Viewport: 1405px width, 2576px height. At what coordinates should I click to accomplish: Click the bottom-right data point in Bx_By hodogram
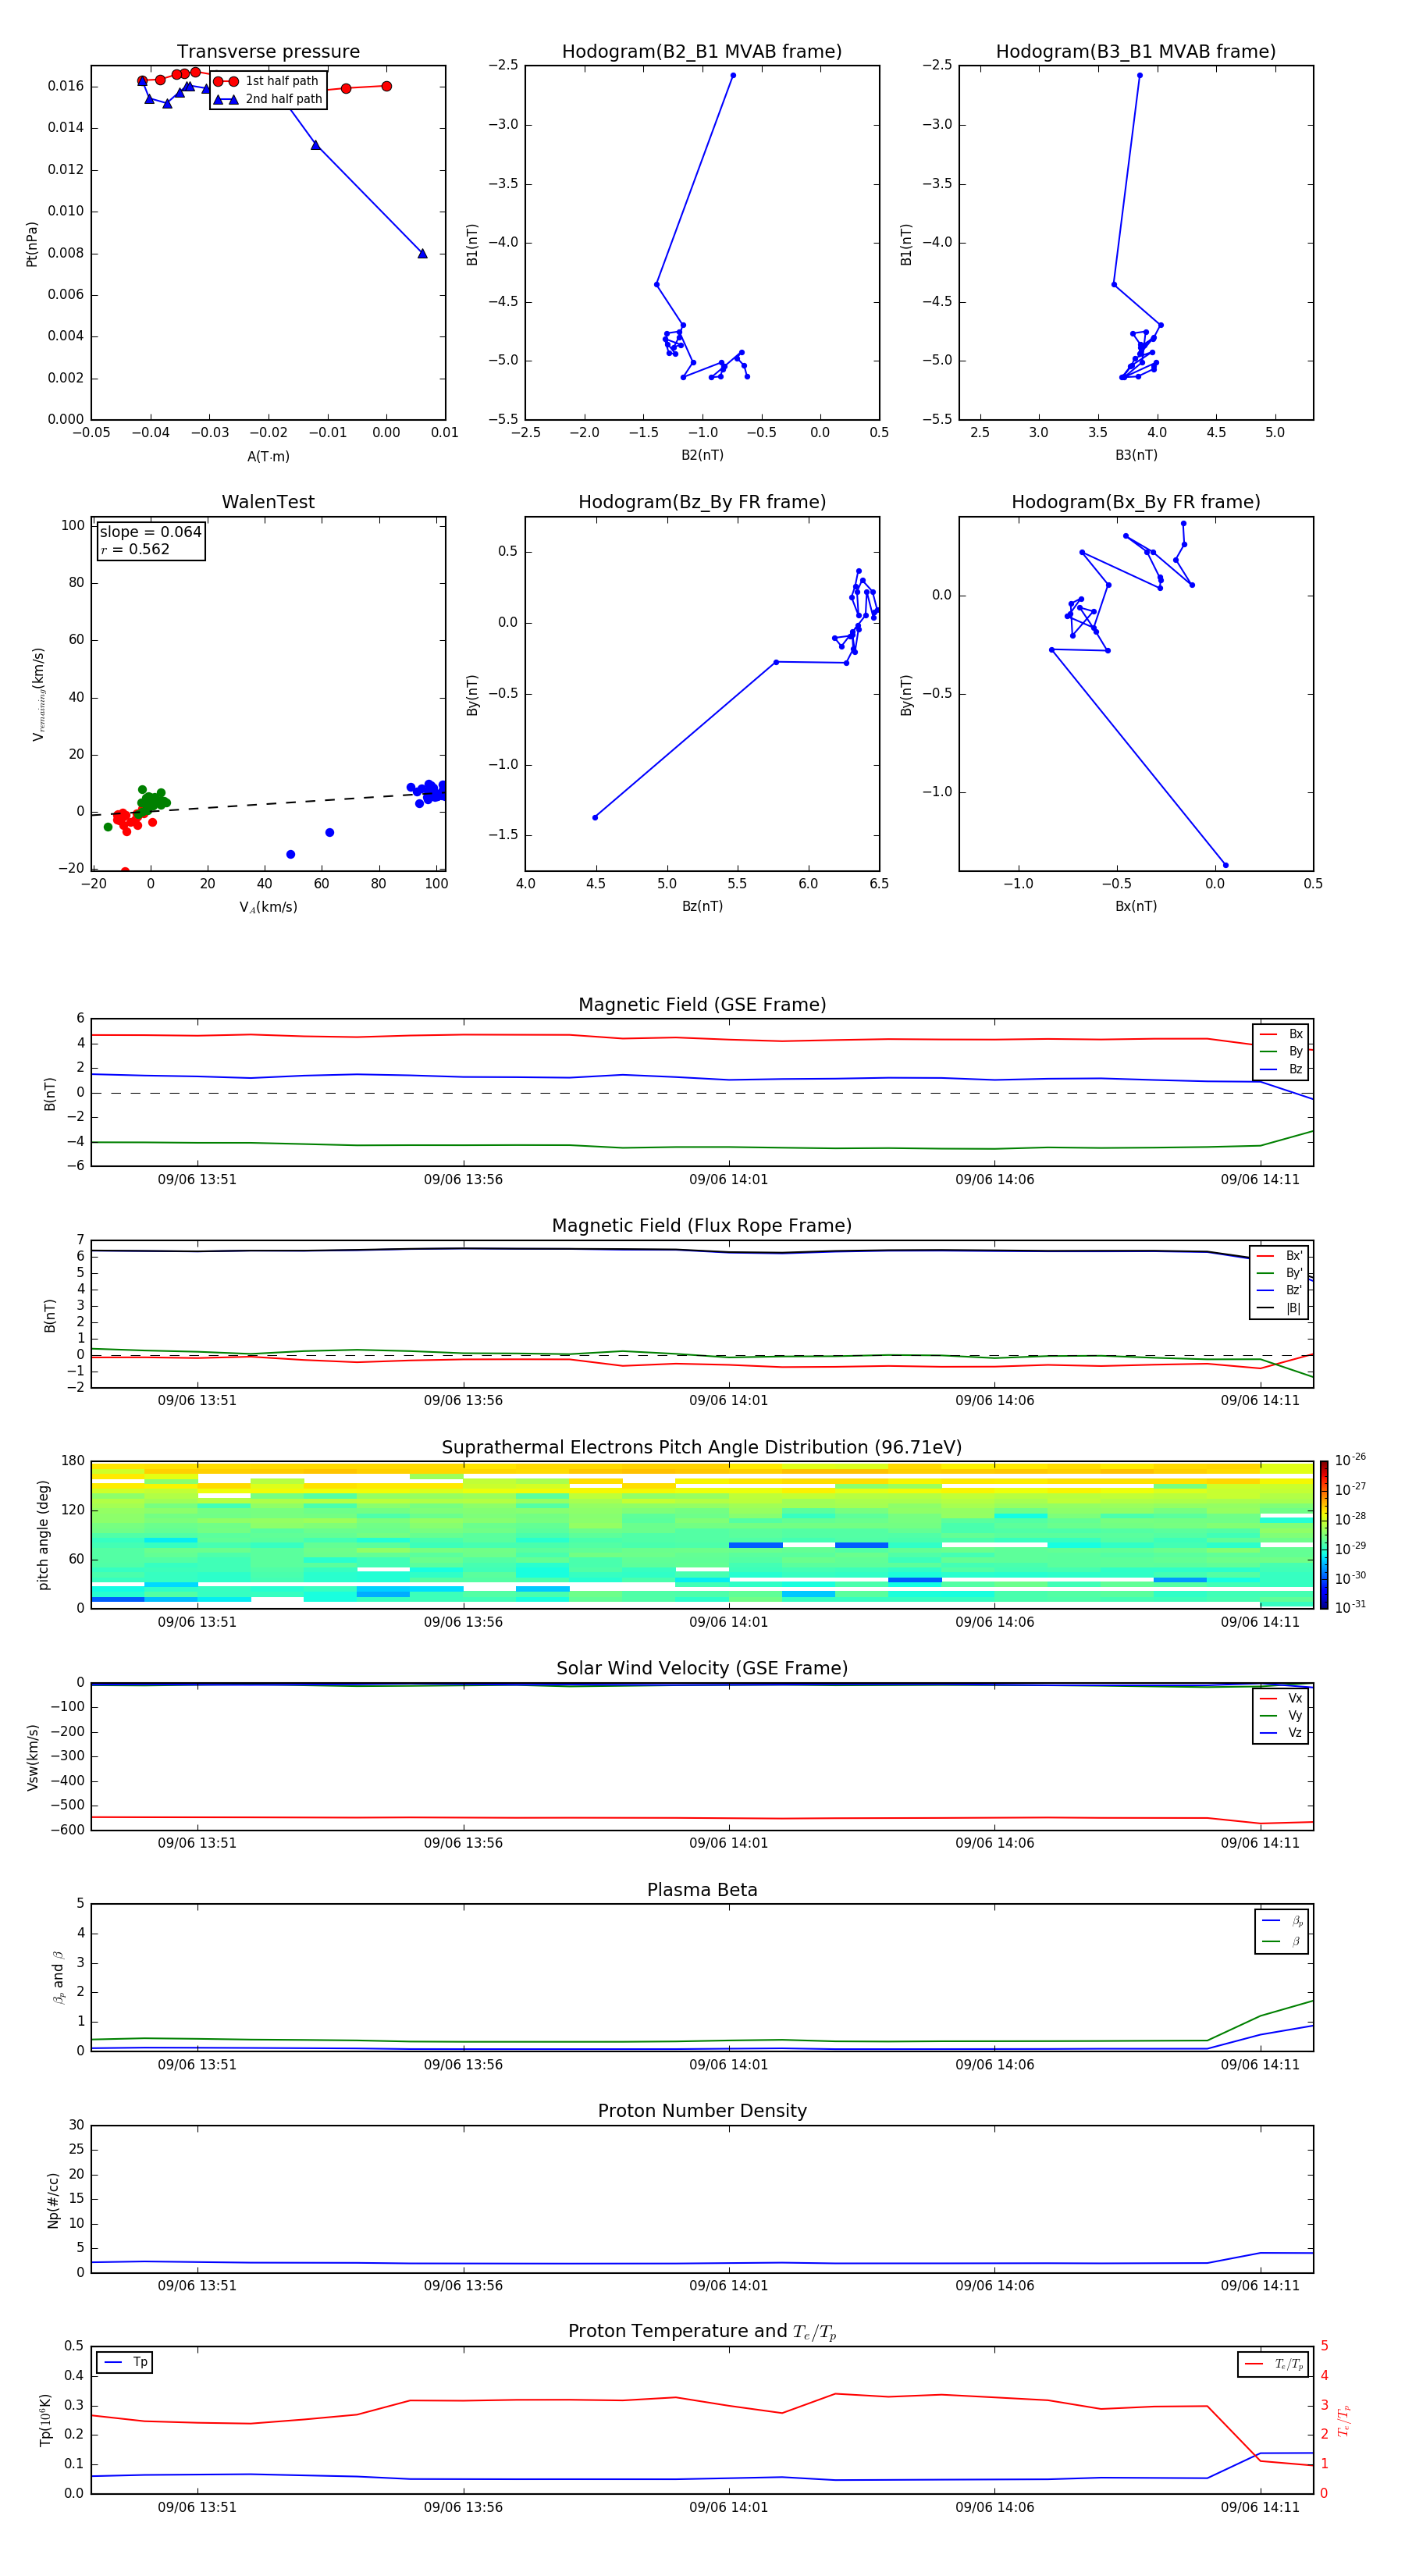(x=1225, y=865)
